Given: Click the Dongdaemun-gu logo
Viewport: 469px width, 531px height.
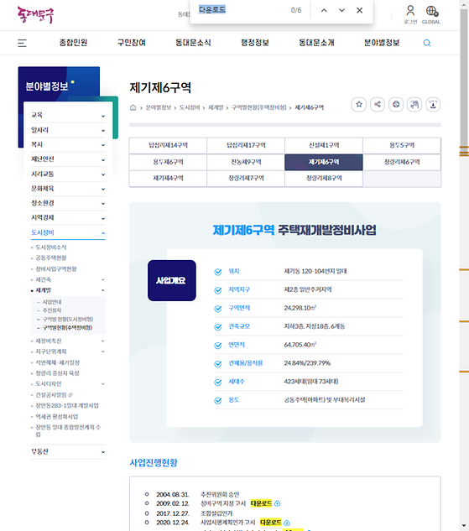Looking at the screenshot, I should (x=35, y=15).
